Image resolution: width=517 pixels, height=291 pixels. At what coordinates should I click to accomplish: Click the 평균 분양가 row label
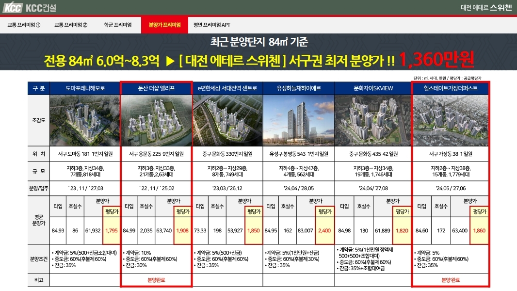(39, 220)
